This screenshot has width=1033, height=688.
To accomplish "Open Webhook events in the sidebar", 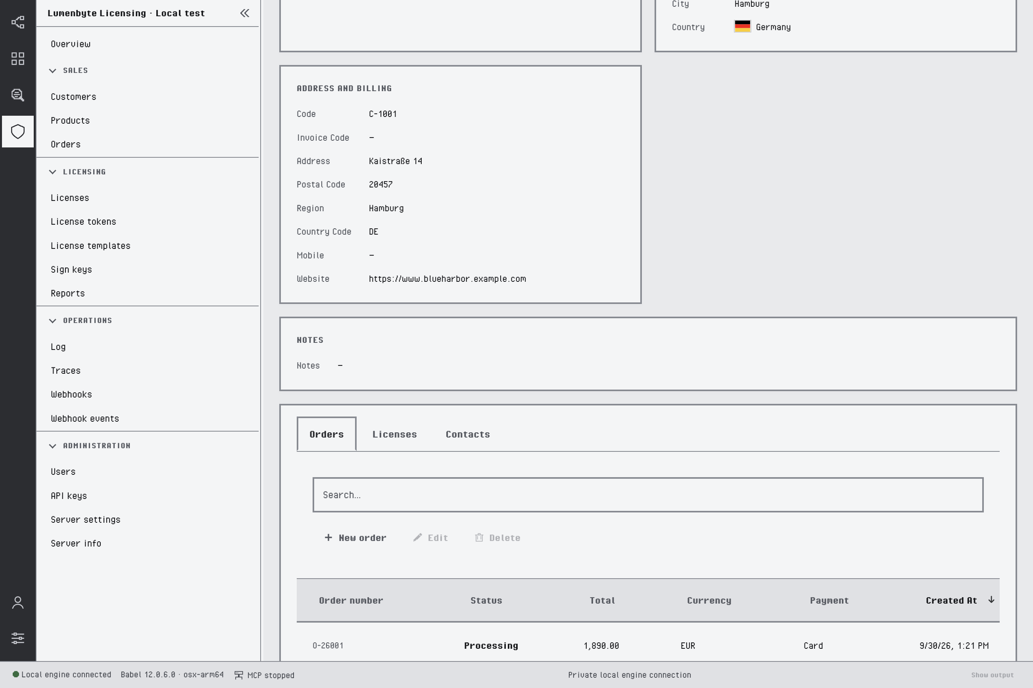I will 85,419.
